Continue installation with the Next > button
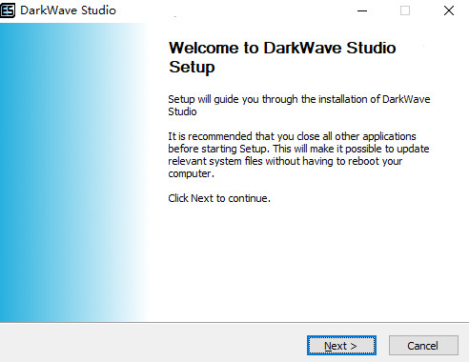Image resolution: width=469 pixels, height=362 pixels. click(x=341, y=346)
